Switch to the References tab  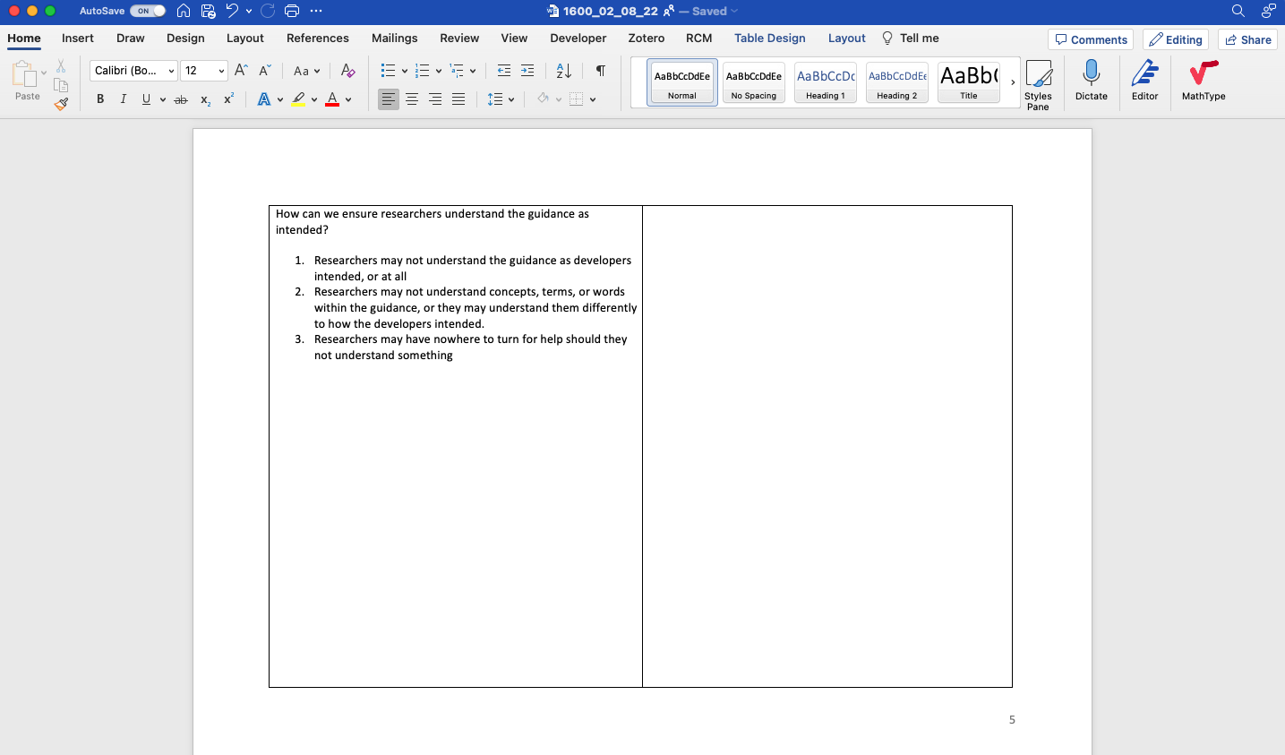tap(317, 39)
